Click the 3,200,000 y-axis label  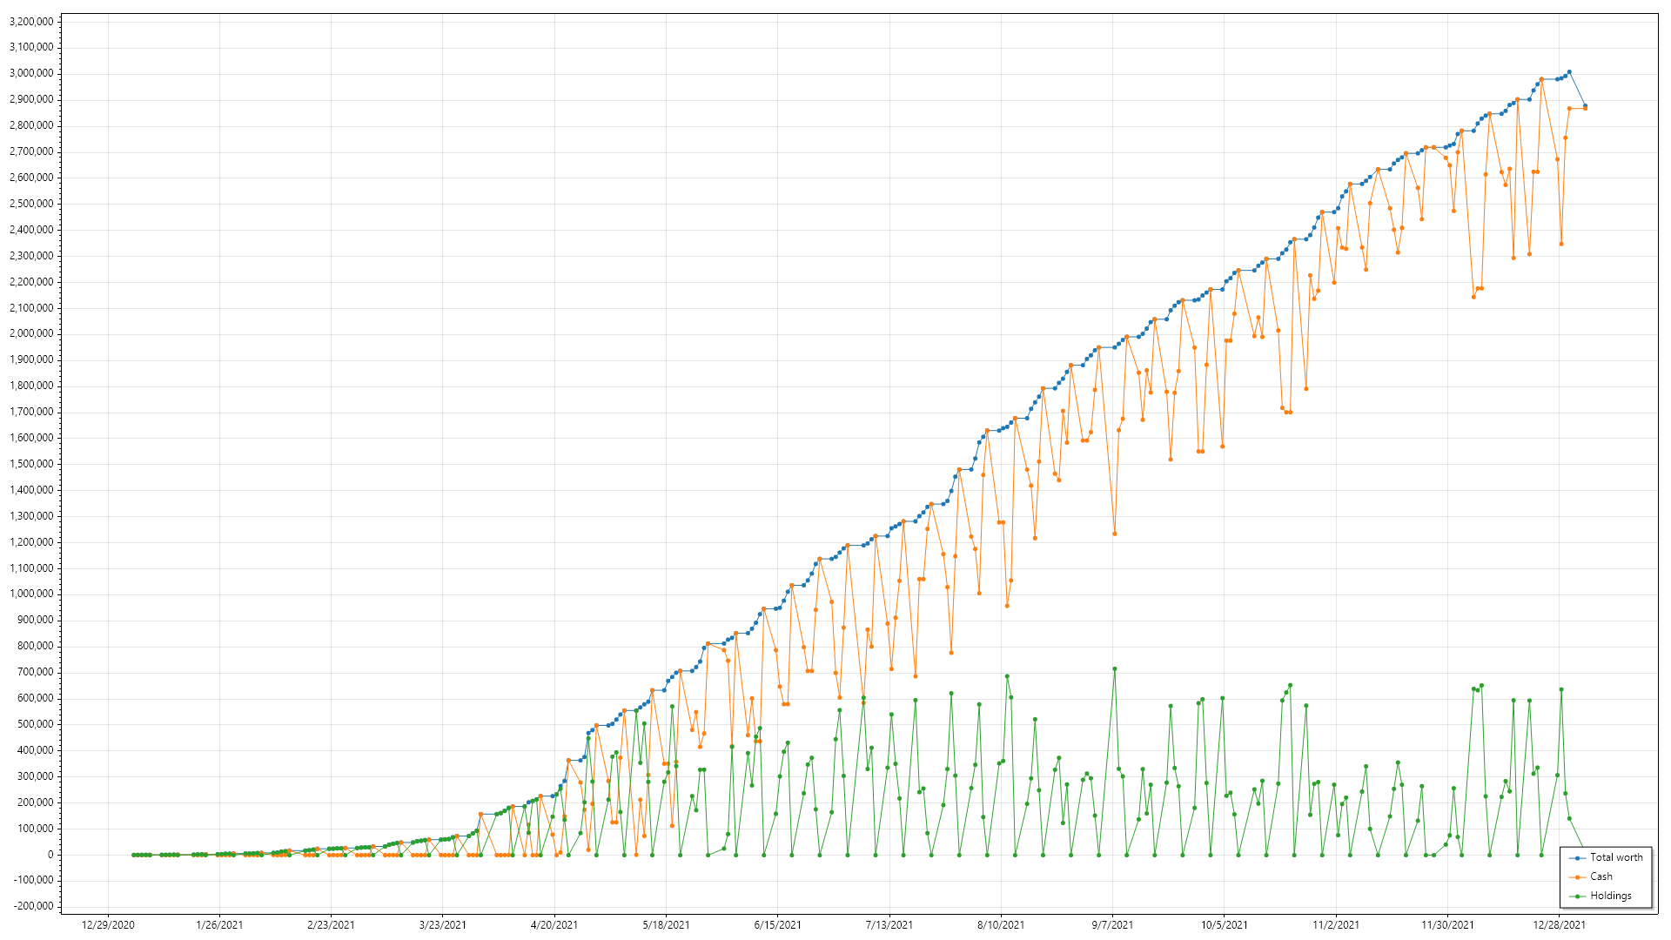(x=30, y=22)
